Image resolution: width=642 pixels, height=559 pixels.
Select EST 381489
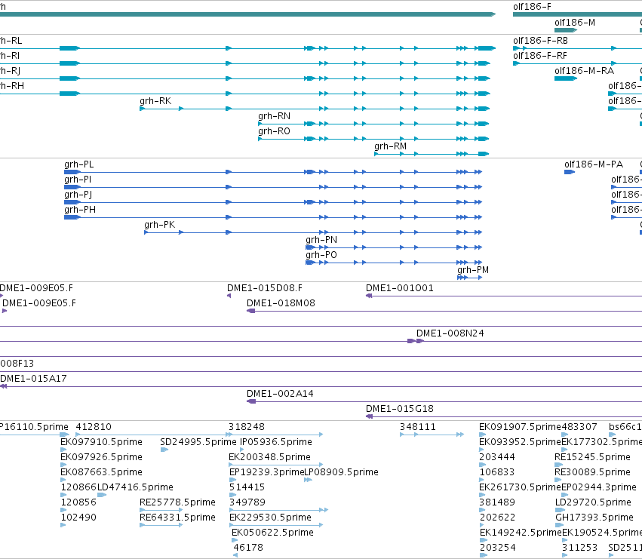pos(497,502)
